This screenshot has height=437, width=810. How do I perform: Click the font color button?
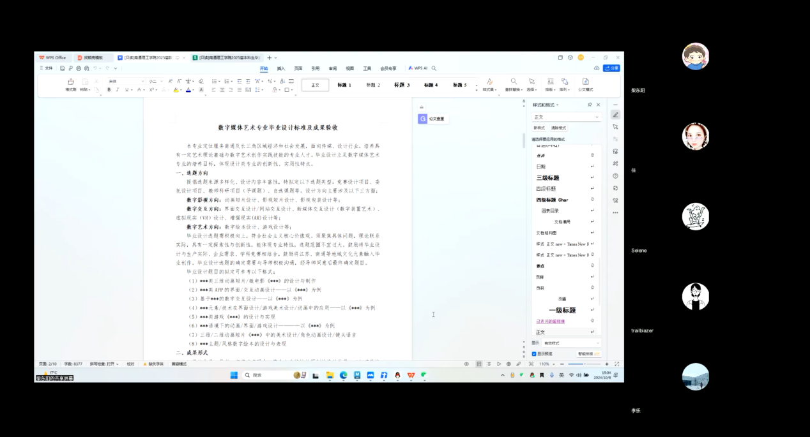coord(188,90)
